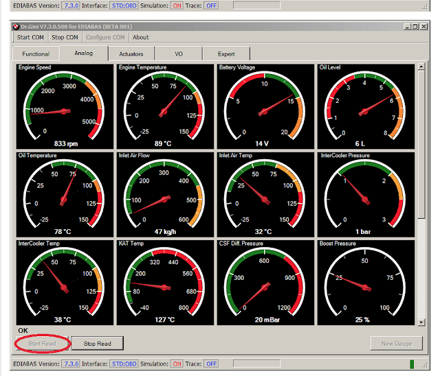This screenshot has width=440, height=376.
Task: Open the VO tab
Action: tap(179, 54)
